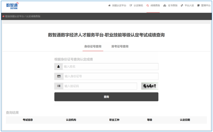Focus the 输入姓名 input field
Screen dimensions: 213x132
click(x=110, y=67)
